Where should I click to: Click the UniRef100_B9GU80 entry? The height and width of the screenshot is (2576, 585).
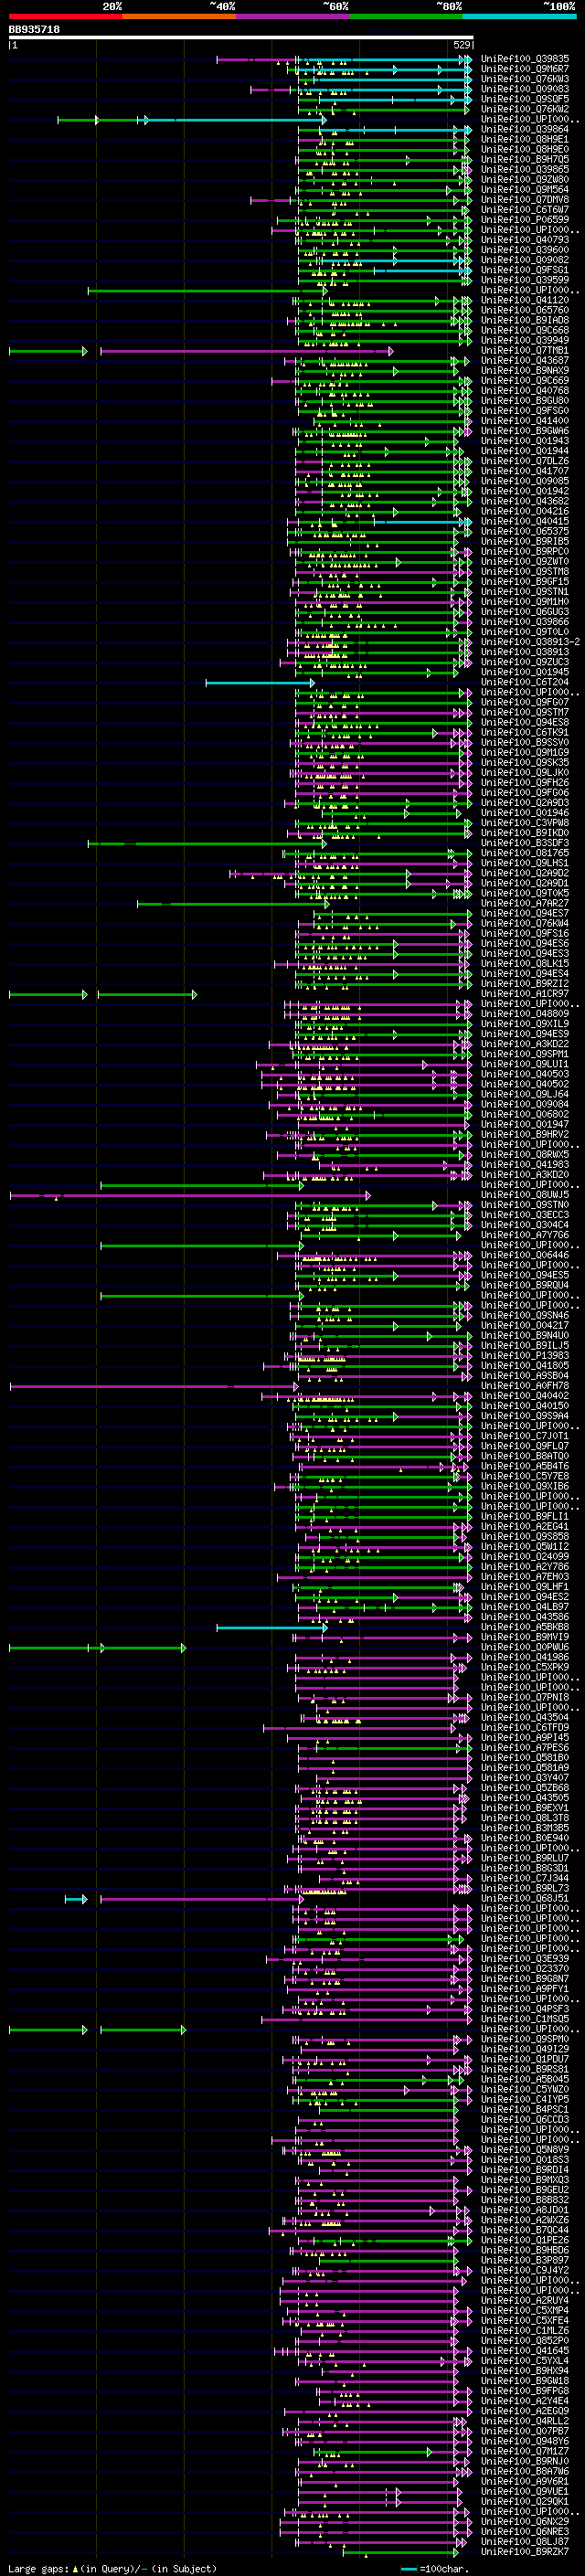pyautogui.click(x=525, y=401)
